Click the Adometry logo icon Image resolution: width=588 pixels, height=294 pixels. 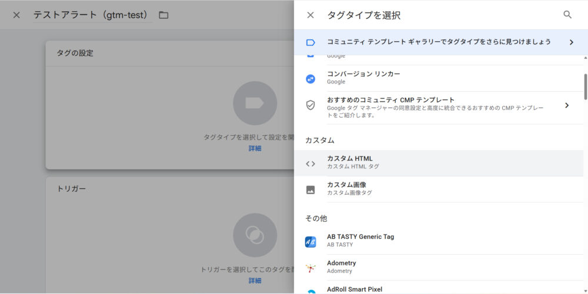point(310,268)
